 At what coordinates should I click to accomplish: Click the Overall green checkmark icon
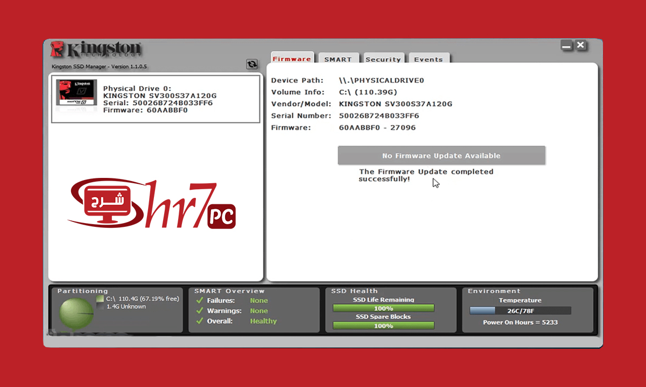point(200,321)
